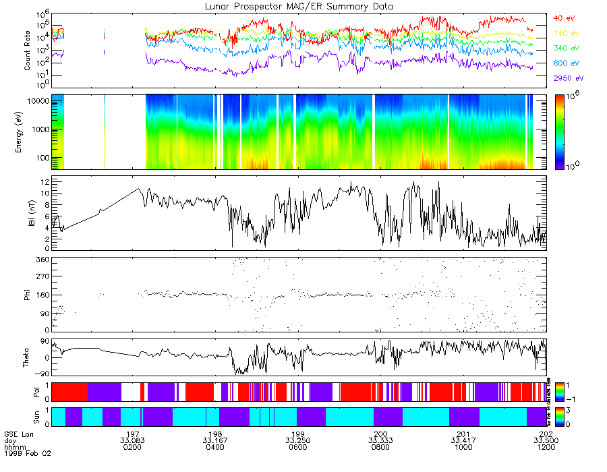Image resolution: width=607 pixels, height=472 pixels.
Task: Click the energy spectrogram color bar
Action: 559,132
